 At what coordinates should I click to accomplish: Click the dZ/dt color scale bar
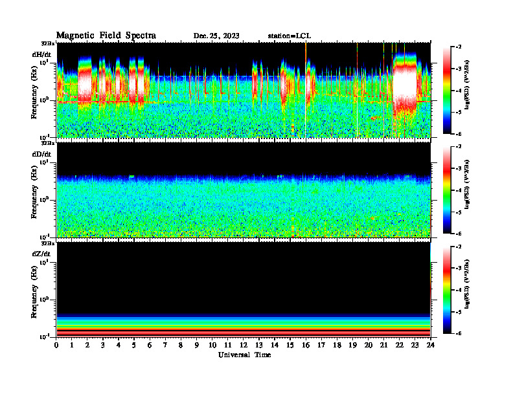coord(447,290)
